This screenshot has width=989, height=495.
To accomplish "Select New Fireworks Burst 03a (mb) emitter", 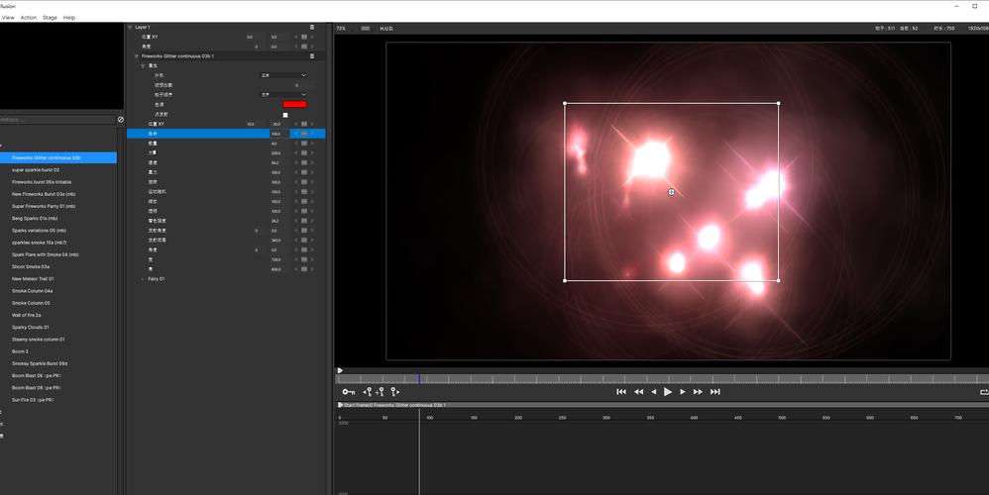I will click(44, 194).
